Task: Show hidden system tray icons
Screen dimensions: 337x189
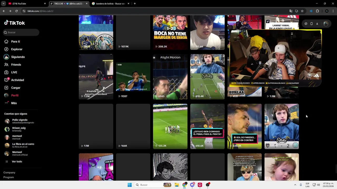Action: pos(295,185)
